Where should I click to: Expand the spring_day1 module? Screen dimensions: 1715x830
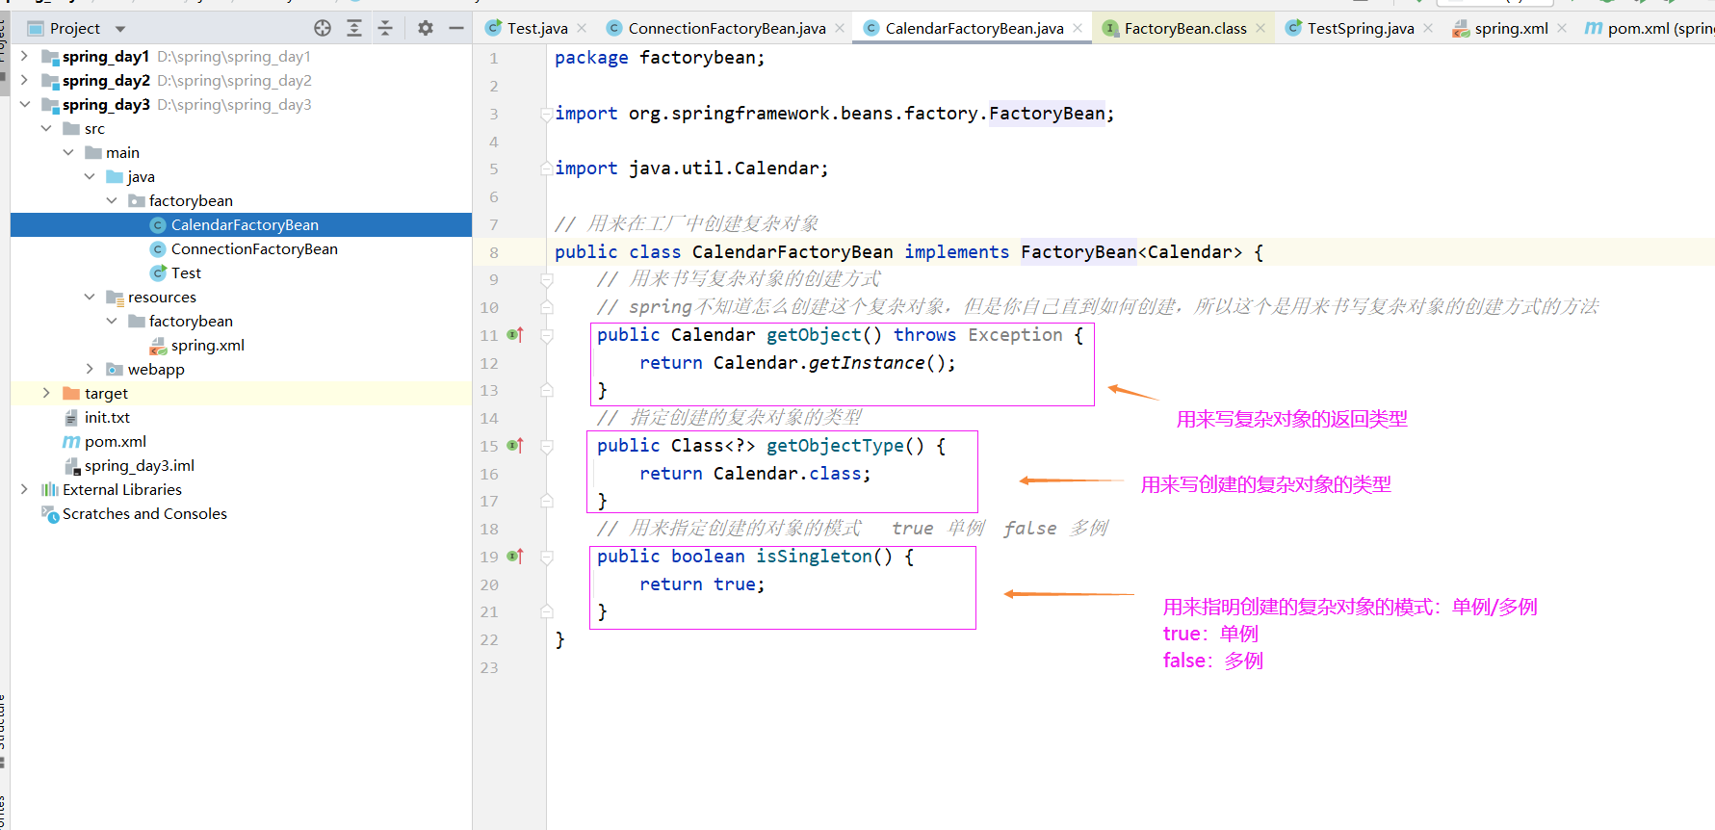pyautogui.click(x=24, y=56)
